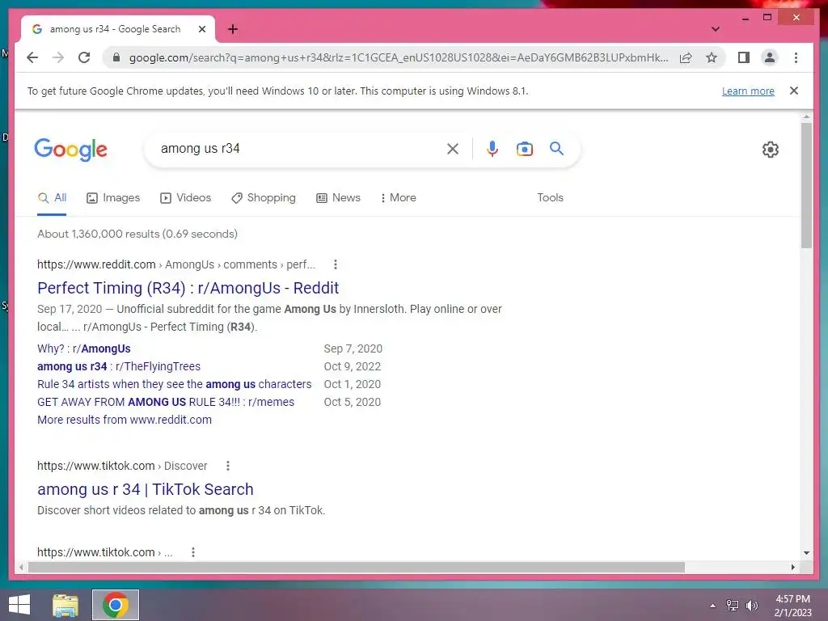Show hidden system tray icons
The height and width of the screenshot is (621, 828).
[x=713, y=606]
